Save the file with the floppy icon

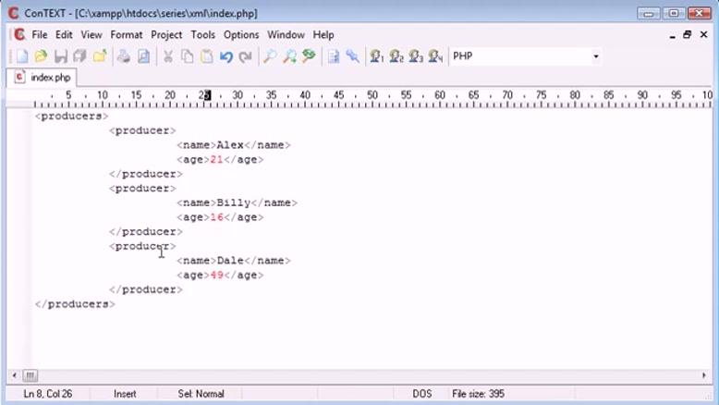pos(60,56)
